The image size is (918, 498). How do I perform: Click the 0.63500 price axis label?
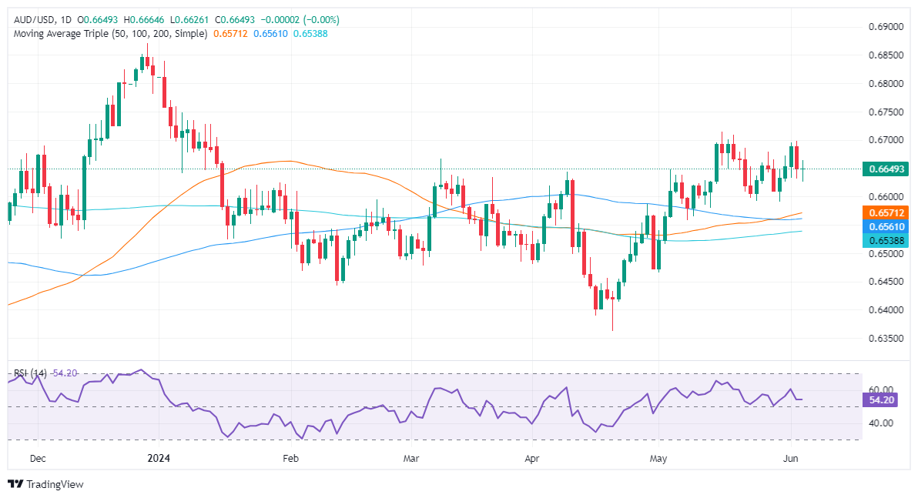[x=887, y=338]
